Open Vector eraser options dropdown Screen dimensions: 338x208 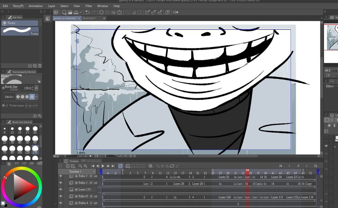click(36, 105)
